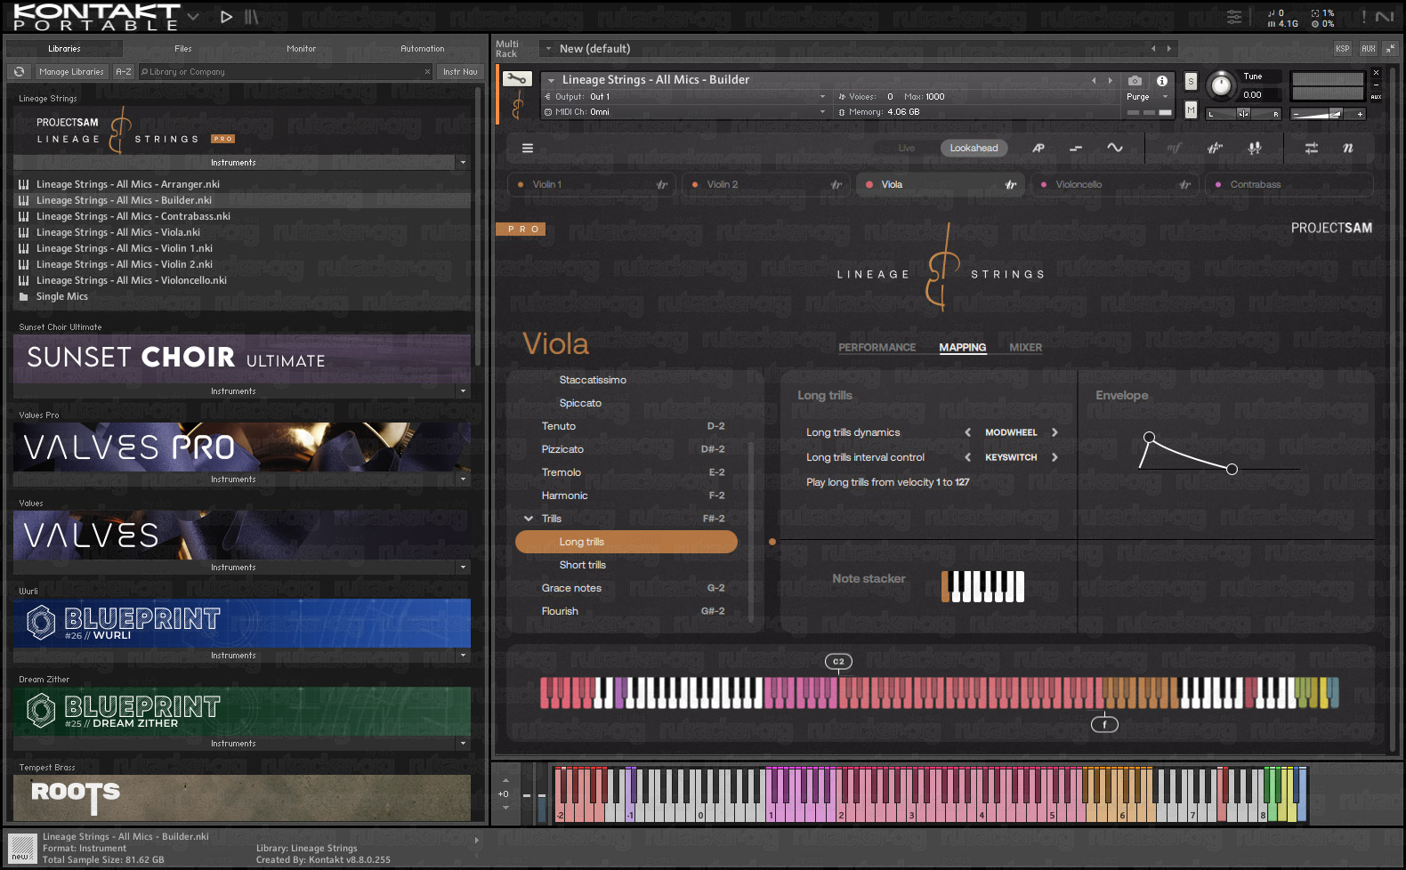Screen dimensions: 1406x870
Task: Toggle Instr Nav panel
Action: [460, 72]
